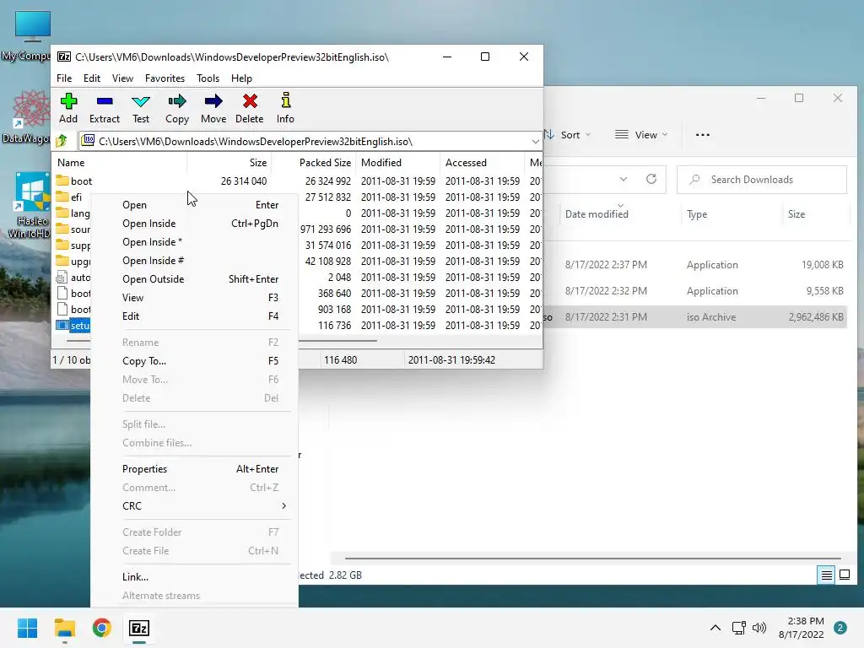Screen dimensions: 864x648
Task: Expand the Explorer address history chevron
Action: pyautogui.click(x=624, y=179)
